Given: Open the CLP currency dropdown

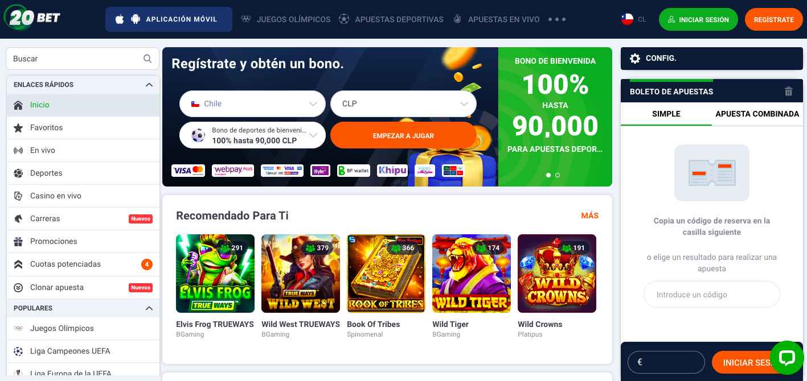Looking at the screenshot, I should [x=403, y=103].
